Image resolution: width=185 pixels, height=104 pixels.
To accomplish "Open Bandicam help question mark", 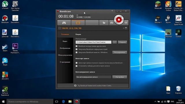I will pos(112,11).
